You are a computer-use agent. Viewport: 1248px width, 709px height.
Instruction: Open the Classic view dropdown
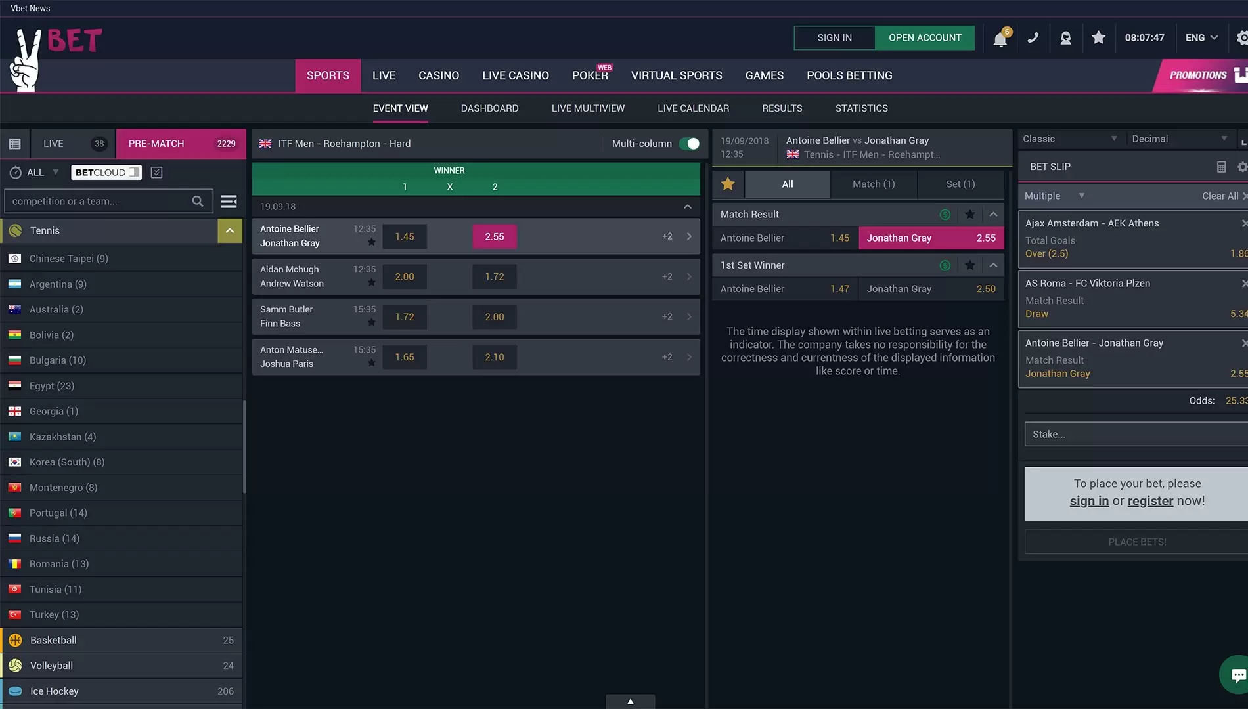1070,139
